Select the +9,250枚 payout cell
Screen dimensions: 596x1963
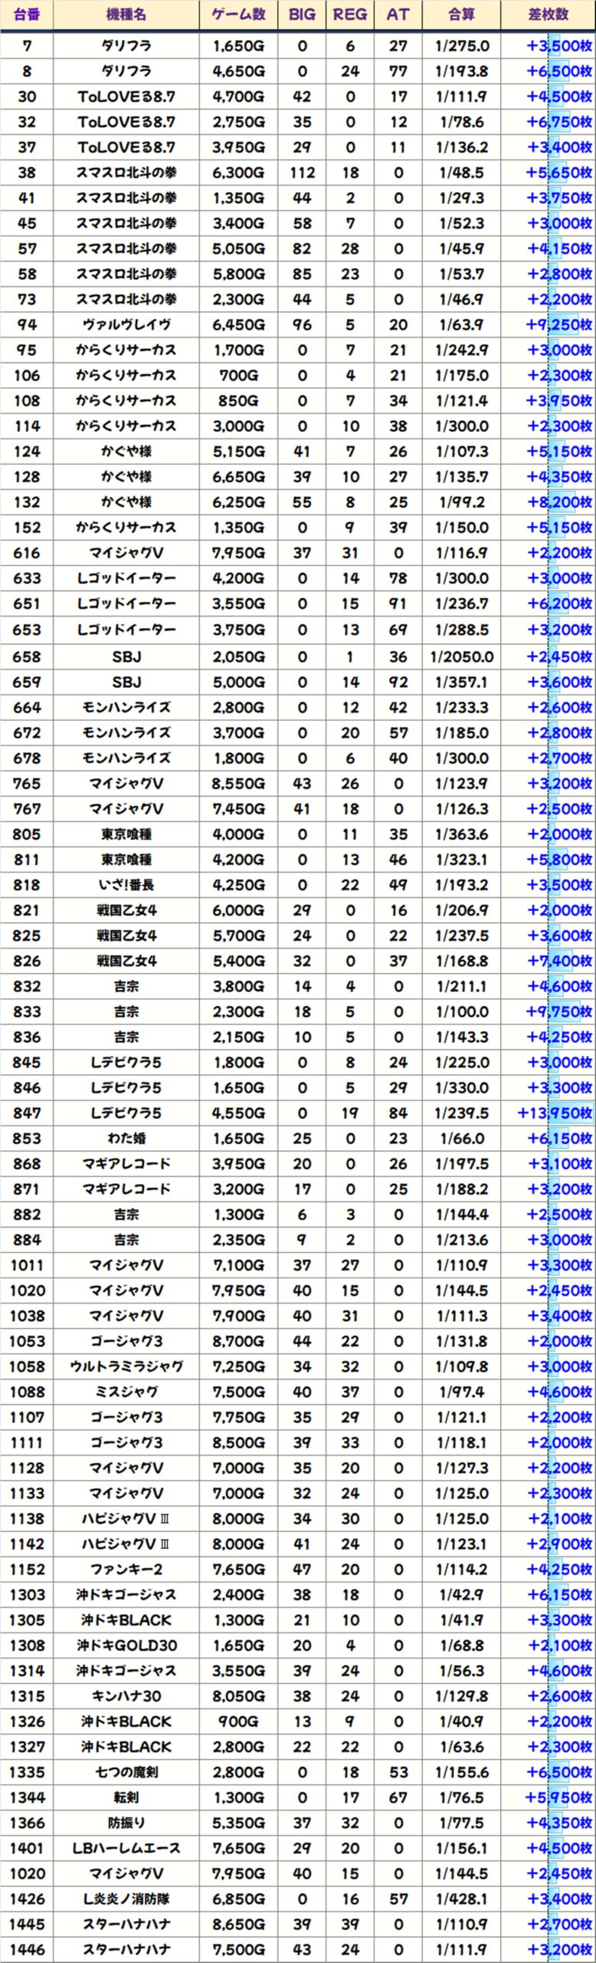tap(549, 324)
